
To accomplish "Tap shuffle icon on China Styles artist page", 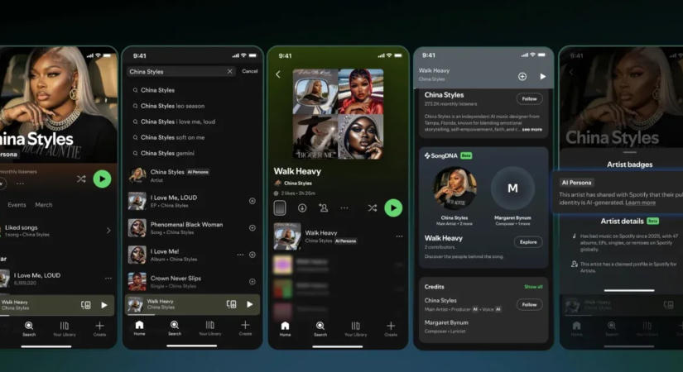I will [x=81, y=179].
